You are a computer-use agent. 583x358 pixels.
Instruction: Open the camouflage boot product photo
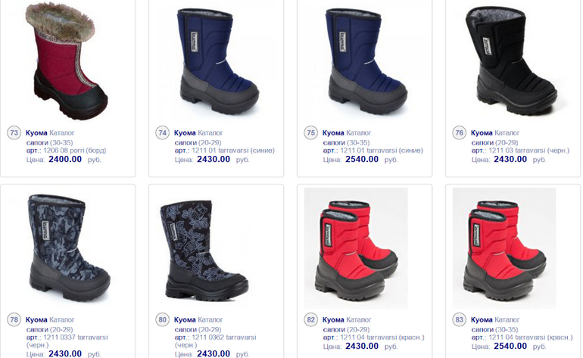[x=69, y=248]
